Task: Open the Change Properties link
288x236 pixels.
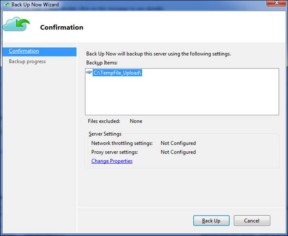Action: pyautogui.click(x=112, y=161)
